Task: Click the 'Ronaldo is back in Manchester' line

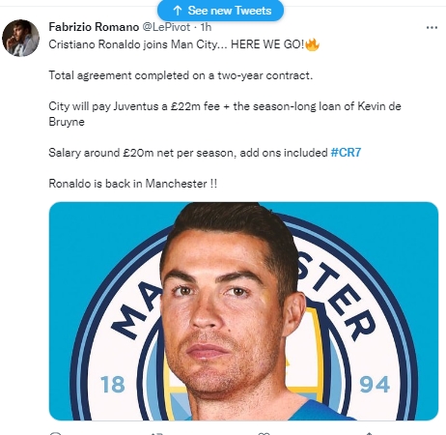Action: point(133,184)
